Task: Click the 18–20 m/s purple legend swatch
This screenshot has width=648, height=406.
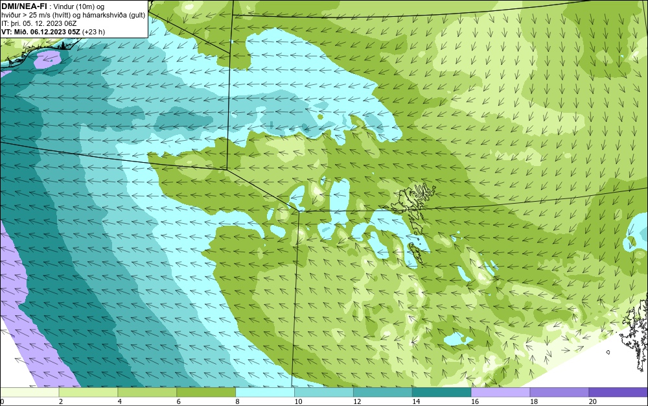Action: (x=559, y=392)
